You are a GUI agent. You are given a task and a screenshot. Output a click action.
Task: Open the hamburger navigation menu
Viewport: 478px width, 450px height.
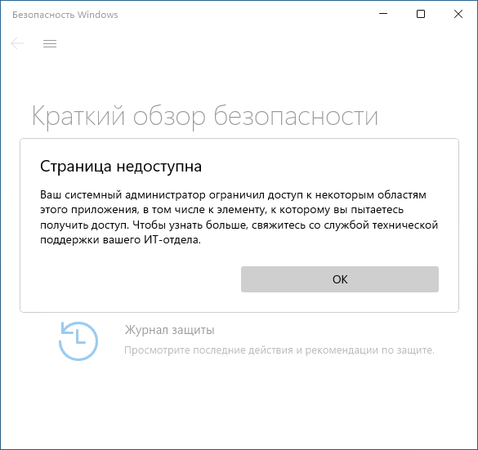click(50, 44)
